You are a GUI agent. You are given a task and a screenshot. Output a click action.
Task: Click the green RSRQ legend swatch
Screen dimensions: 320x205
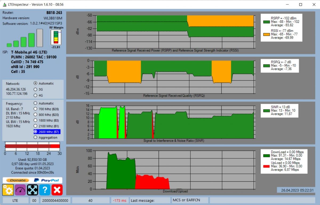(x=266, y=65)
